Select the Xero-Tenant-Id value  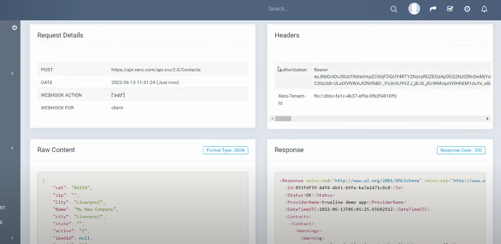point(355,96)
